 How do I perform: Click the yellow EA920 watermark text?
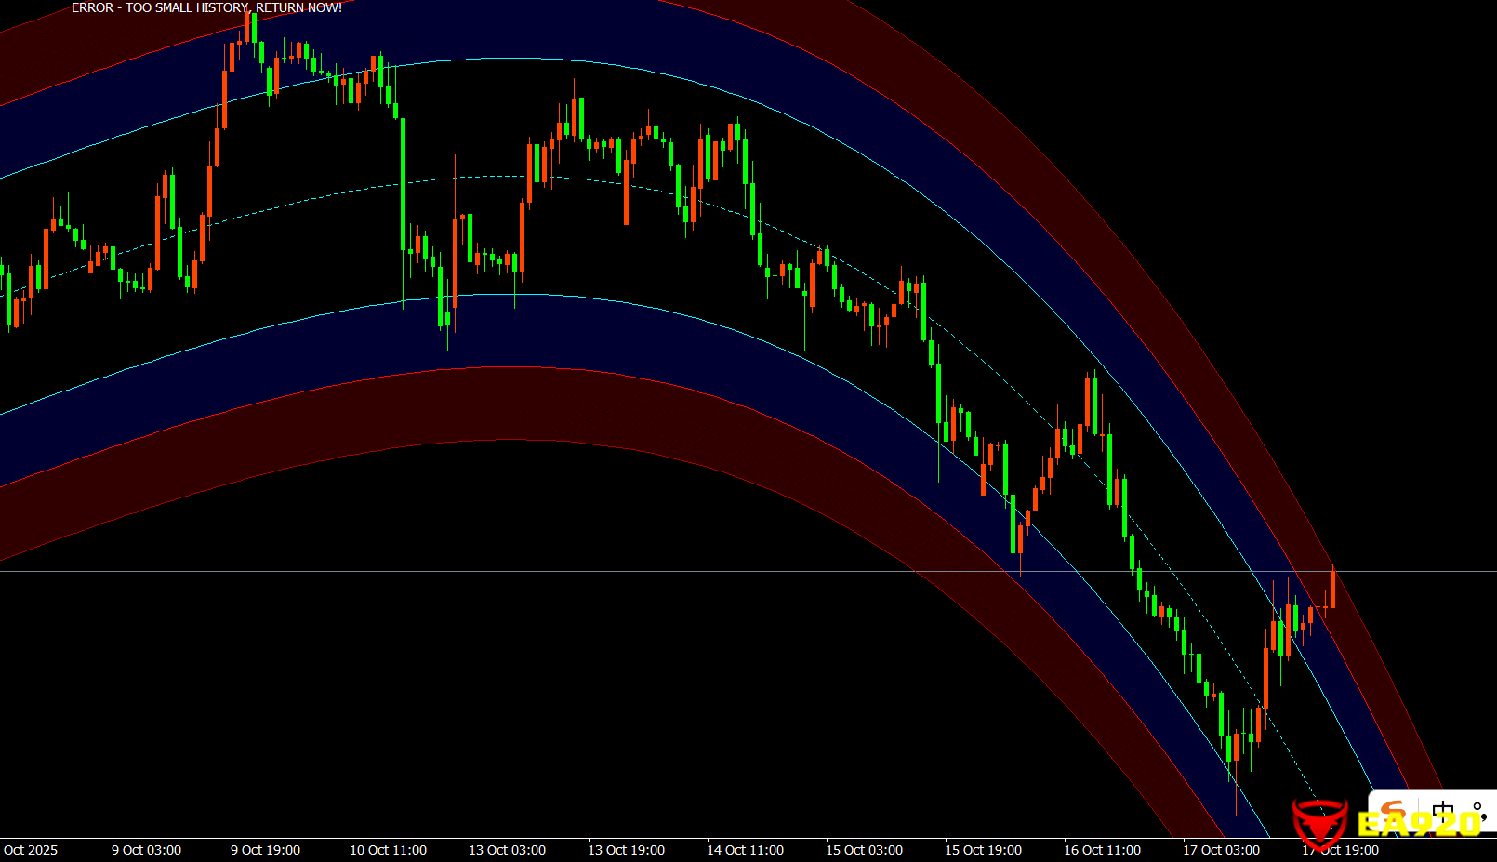click(x=1417, y=824)
